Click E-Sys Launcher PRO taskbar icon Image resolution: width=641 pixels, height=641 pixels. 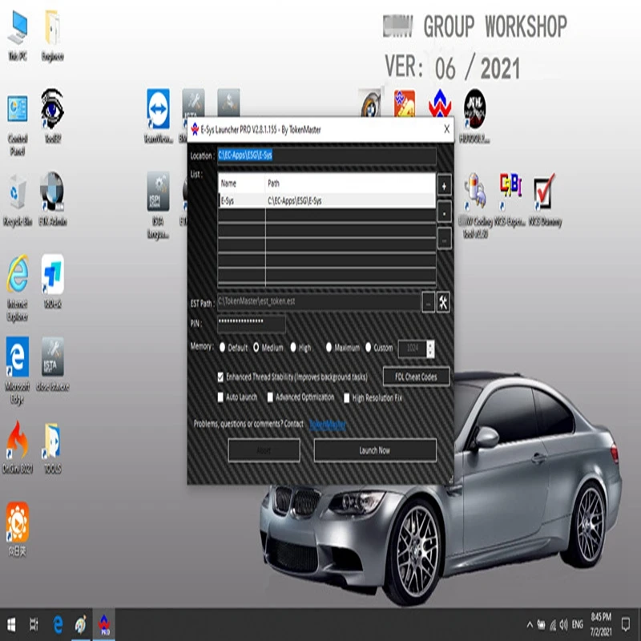coord(104,624)
